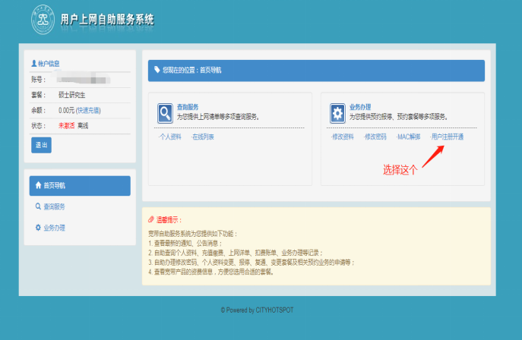The image size is (522, 340).
Task: Open the 个人资料 link
Action: 169,137
